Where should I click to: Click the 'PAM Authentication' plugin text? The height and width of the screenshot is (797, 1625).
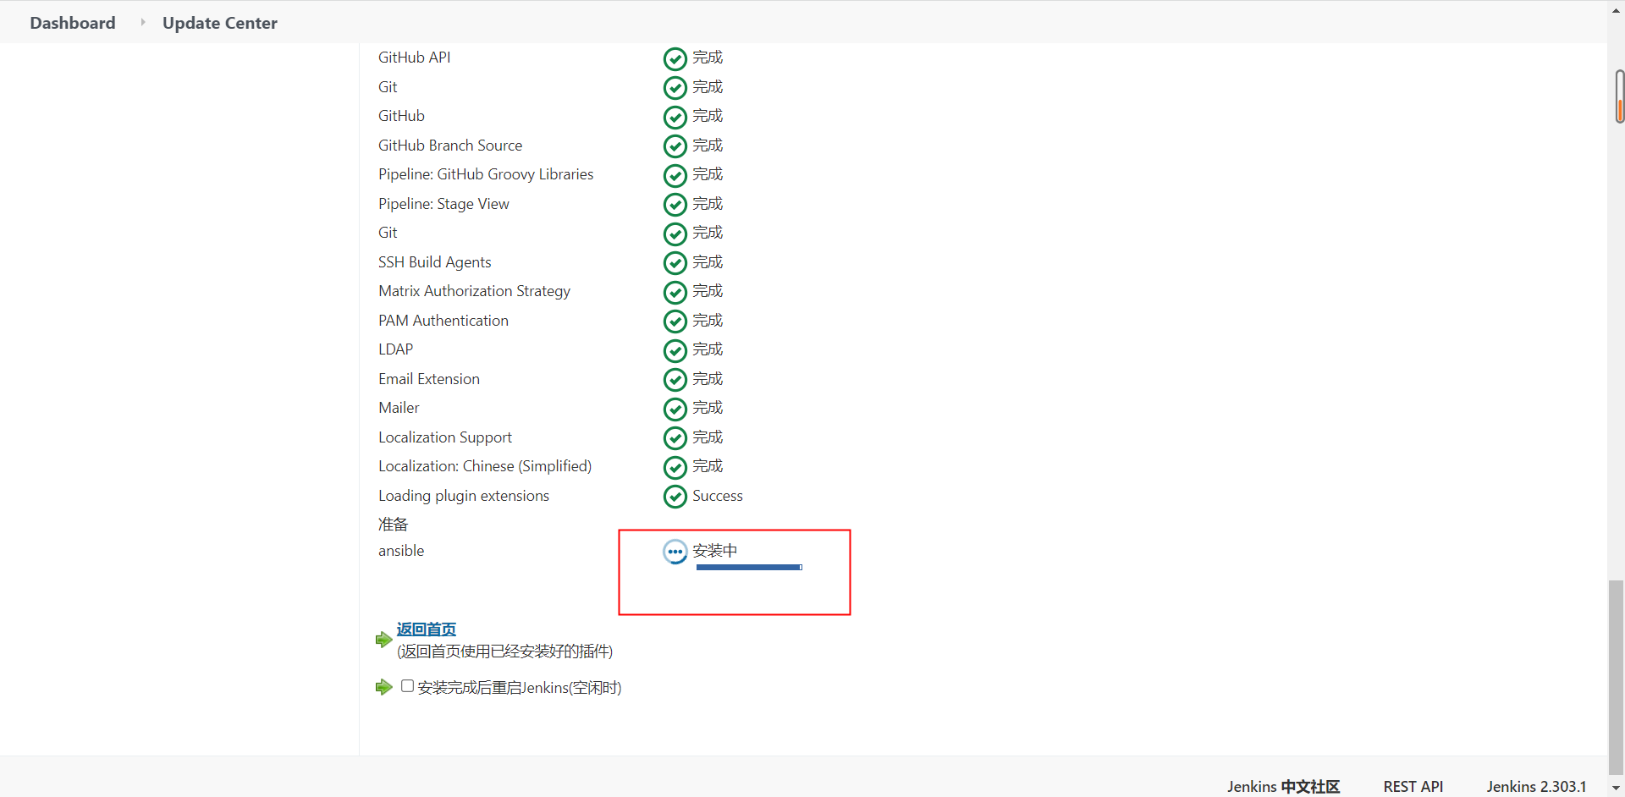pos(443,321)
